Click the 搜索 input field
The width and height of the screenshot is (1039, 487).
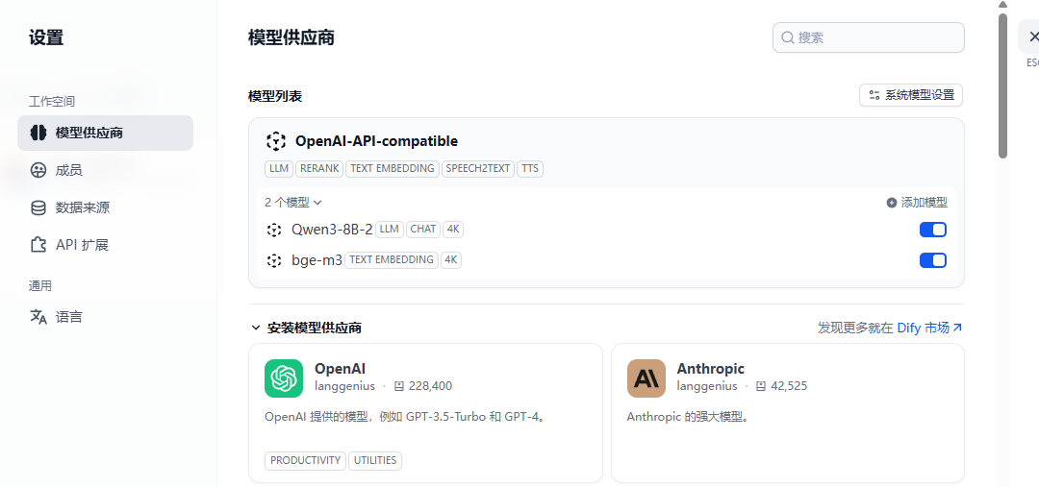tap(875, 37)
